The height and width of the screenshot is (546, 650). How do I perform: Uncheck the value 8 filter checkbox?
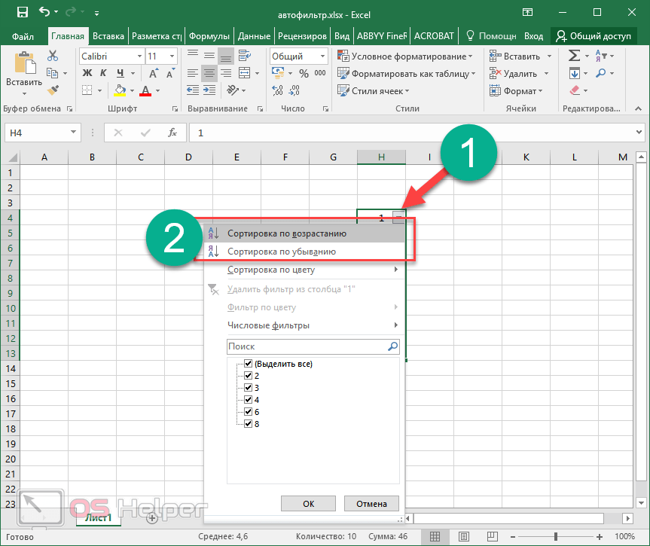[249, 423]
